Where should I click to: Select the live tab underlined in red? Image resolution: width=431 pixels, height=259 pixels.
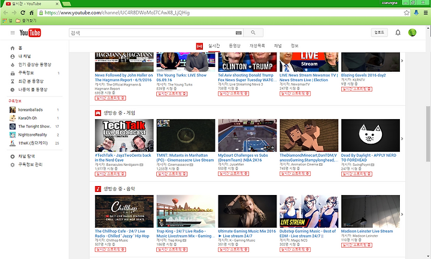pos(214,46)
